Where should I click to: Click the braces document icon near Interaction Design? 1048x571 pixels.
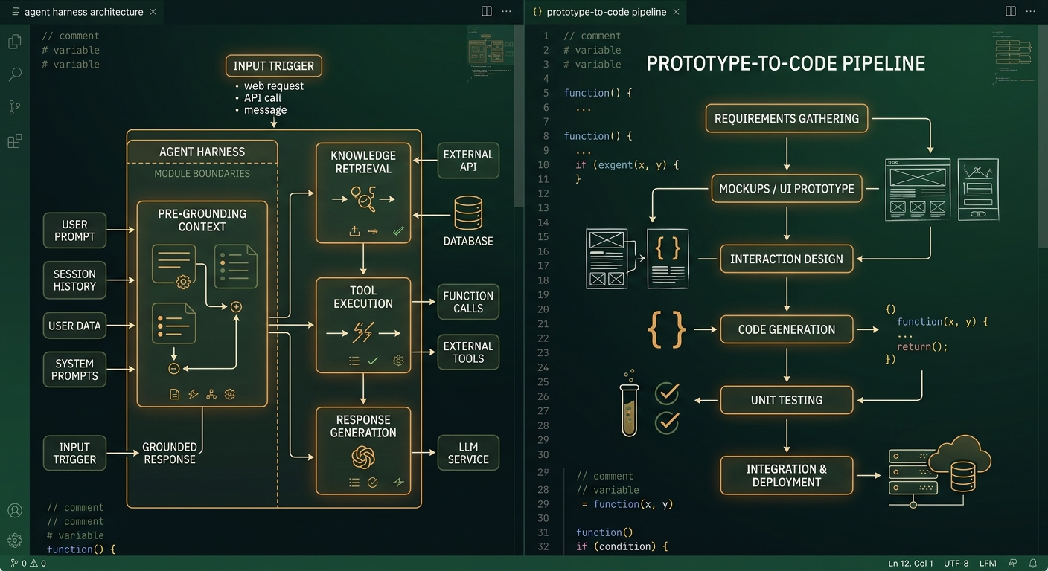(668, 258)
